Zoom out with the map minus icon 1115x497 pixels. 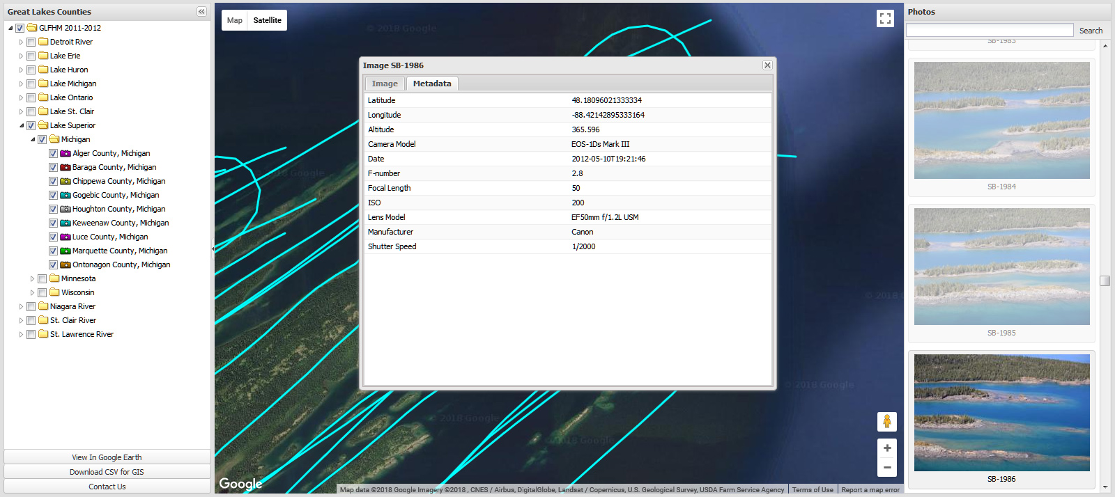pos(886,467)
